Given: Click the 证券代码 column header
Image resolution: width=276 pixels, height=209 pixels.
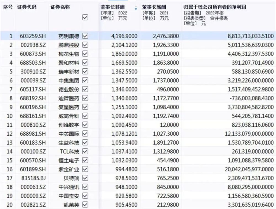Looking at the screenshot, I should (26, 7).
